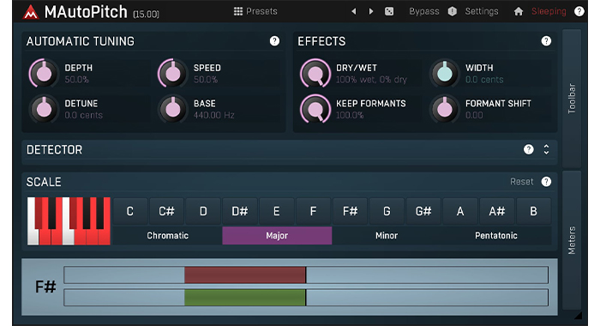Select the Pentatonic scale
The height and width of the screenshot is (326, 600).
(496, 236)
